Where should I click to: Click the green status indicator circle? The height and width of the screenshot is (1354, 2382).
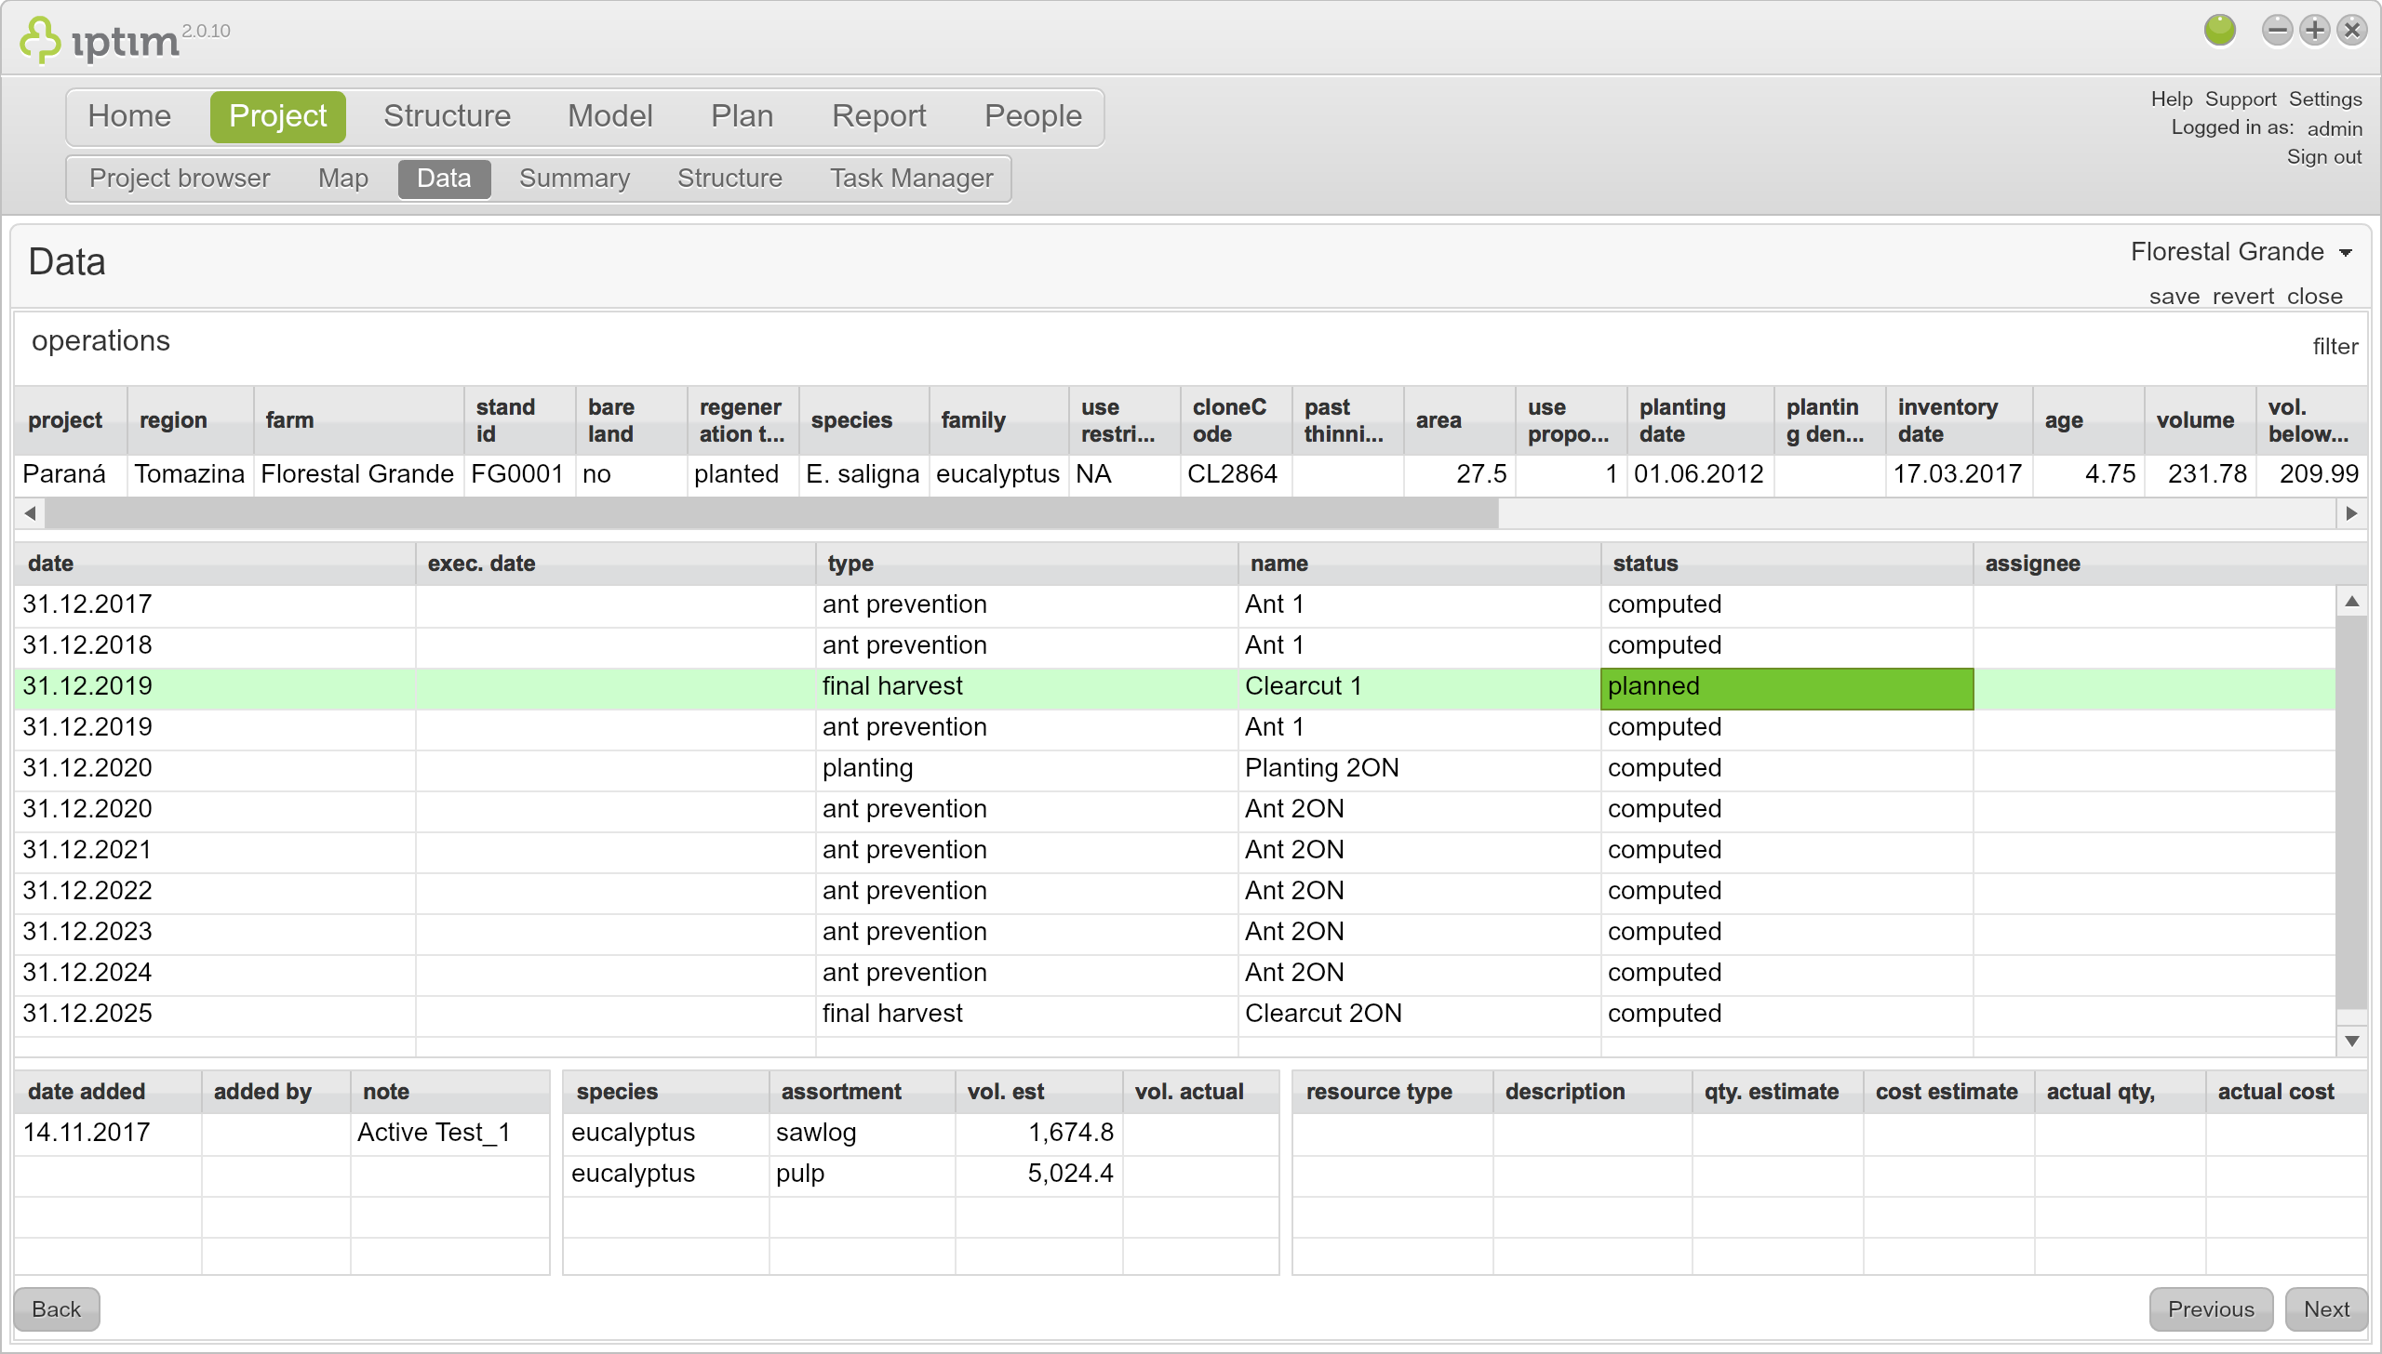(x=2219, y=30)
